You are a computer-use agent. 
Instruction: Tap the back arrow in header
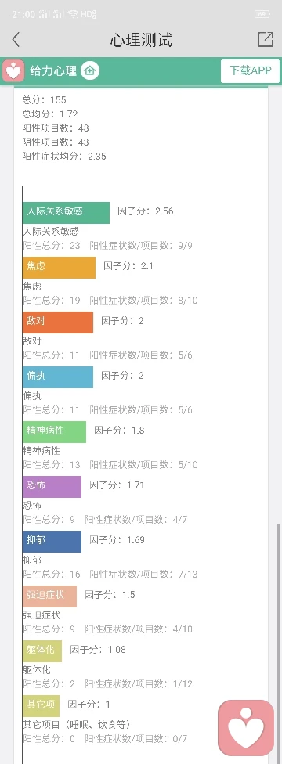coord(16,40)
